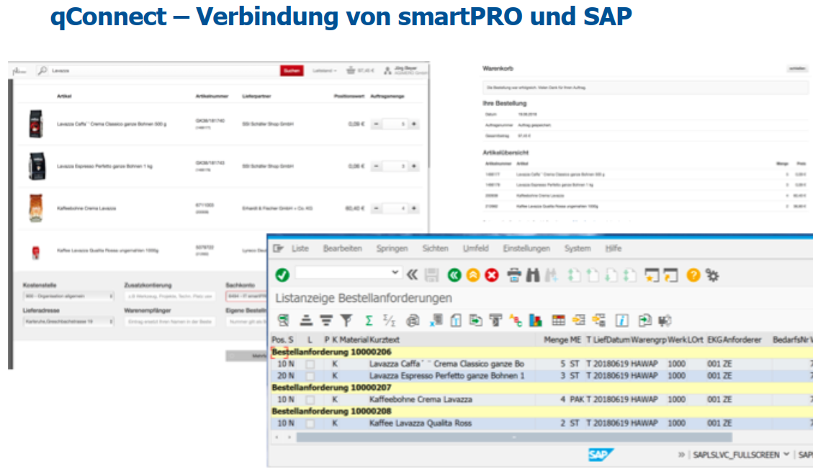Viewport: 813px width, 469px height.
Task: Open the Sichten menu in SAP
Action: pos(435,249)
